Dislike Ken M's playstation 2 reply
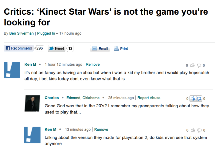Viewport: 215px width, 152px height. pyautogui.click(x=199, y=130)
